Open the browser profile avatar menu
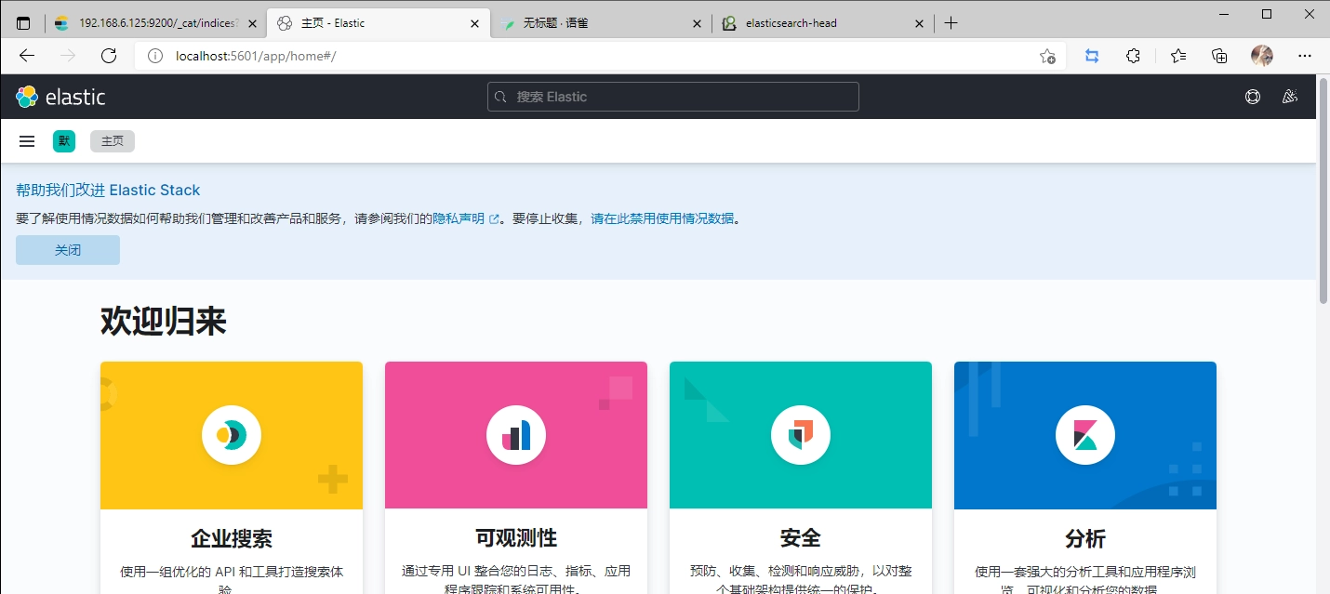The height and width of the screenshot is (594, 1330). click(1262, 56)
